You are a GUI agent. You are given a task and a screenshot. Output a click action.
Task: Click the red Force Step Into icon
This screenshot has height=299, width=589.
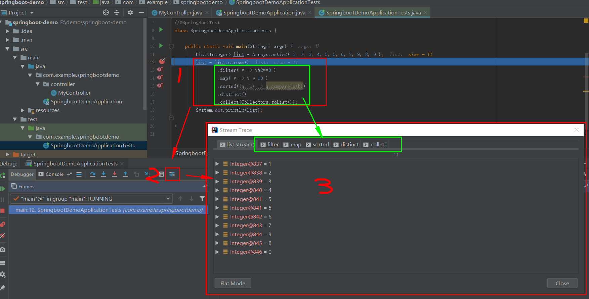(115, 174)
